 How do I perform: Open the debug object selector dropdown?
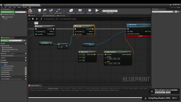[110, 11]
